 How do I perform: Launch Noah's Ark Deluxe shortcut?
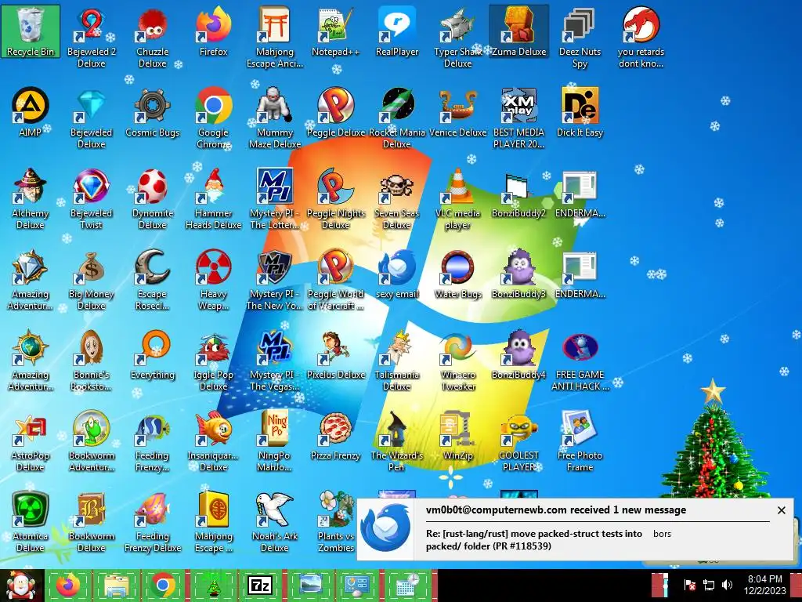(x=275, y=522)
